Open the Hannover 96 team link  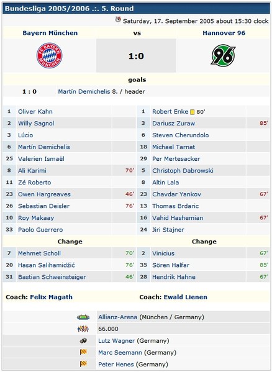click(224, 33)
